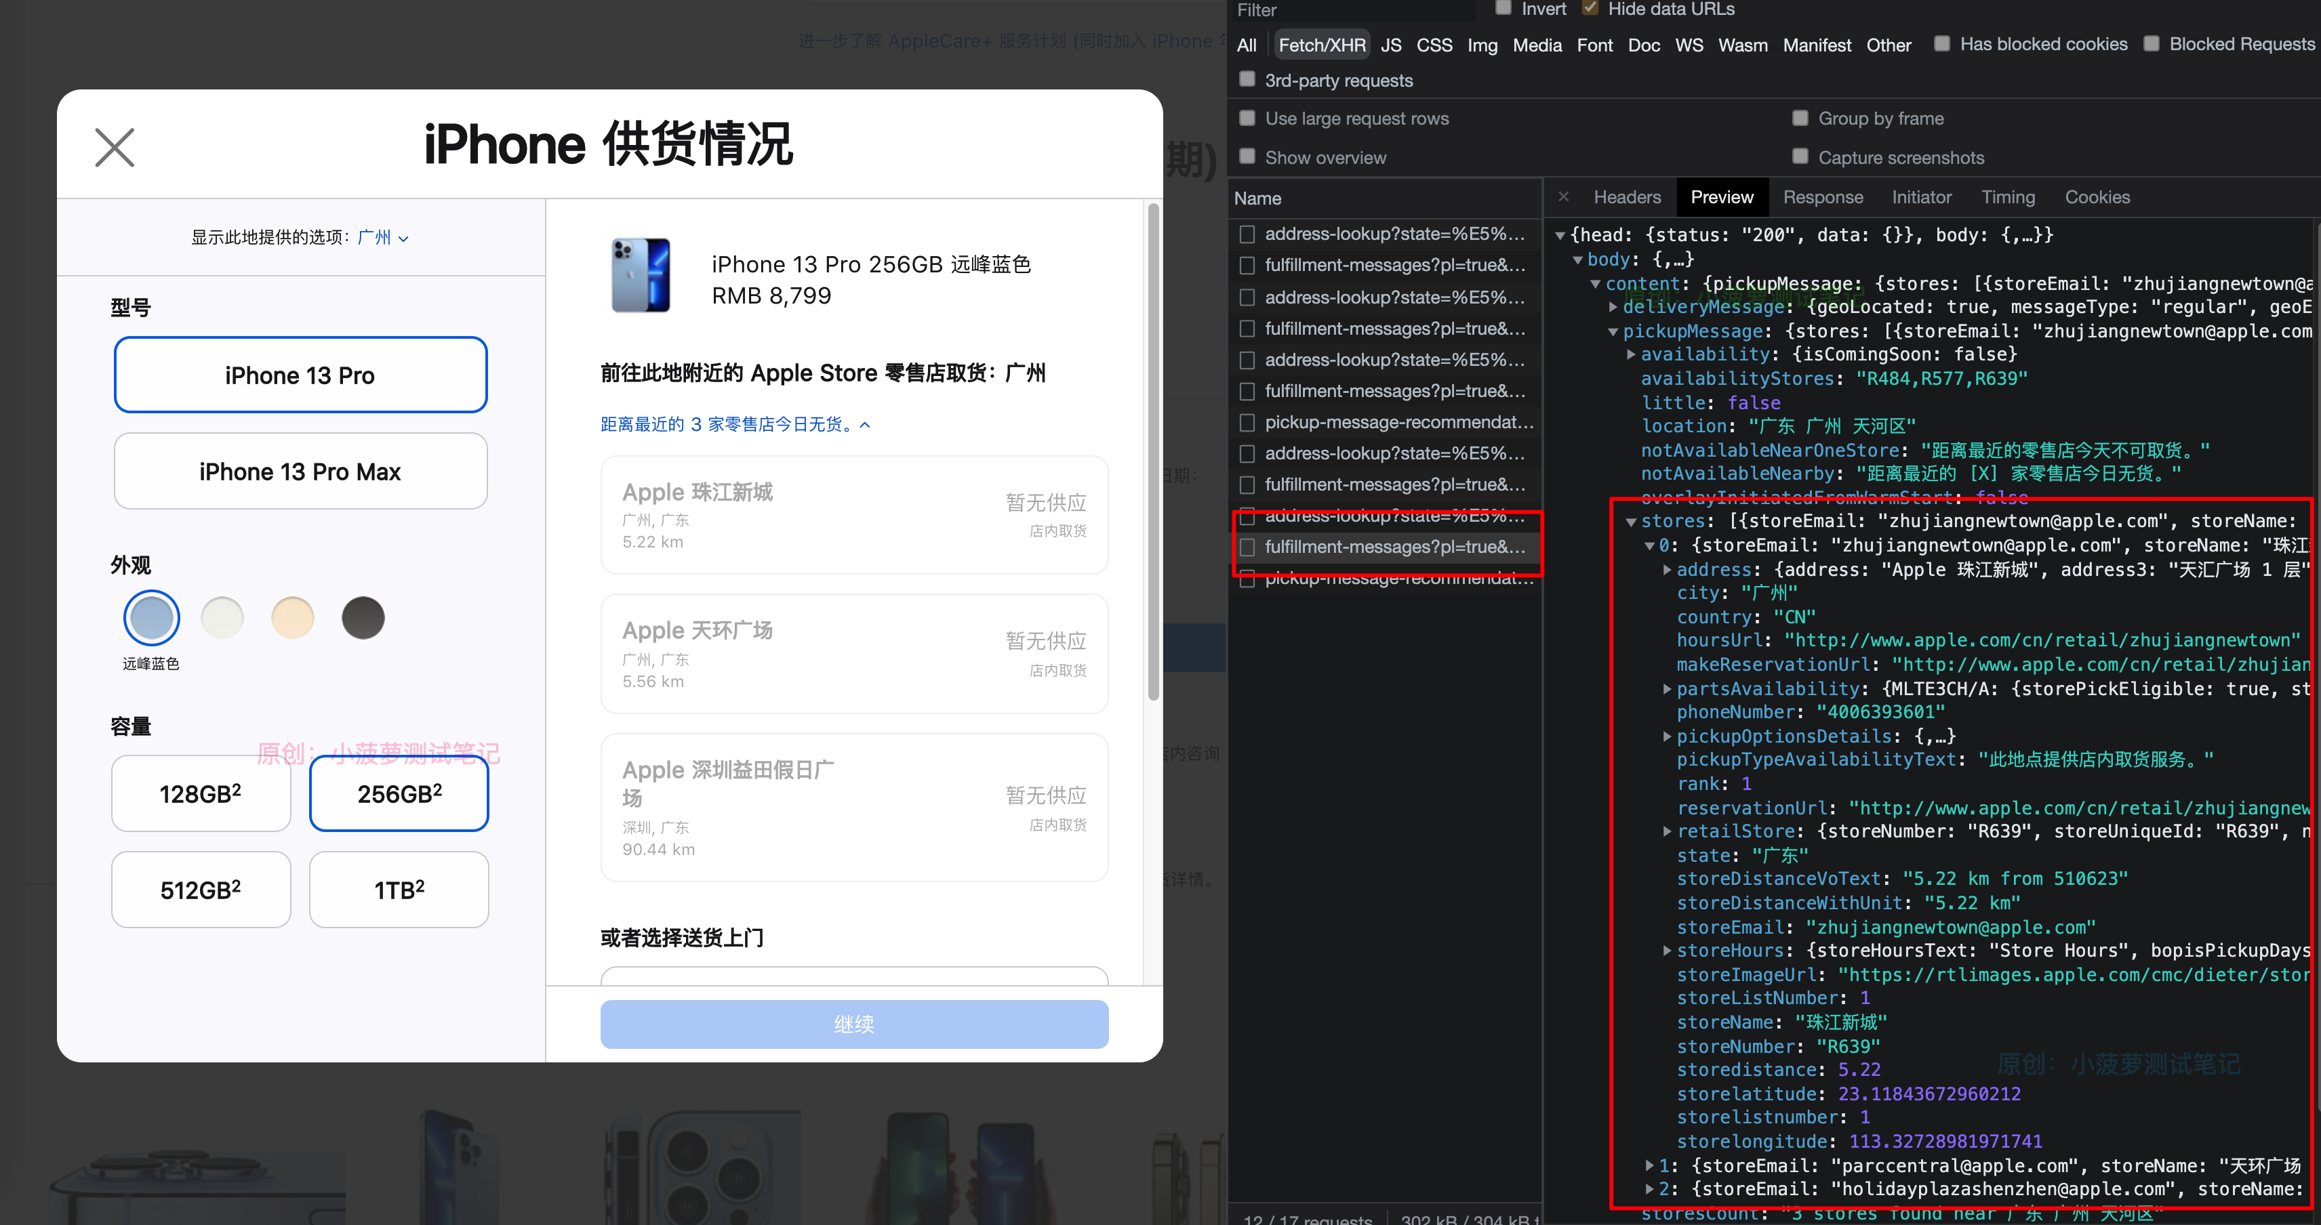The height and width of the screenshot is (1225, 2321).
Task: Select the Manifest request filter
Action: [x=1817, y=44]
